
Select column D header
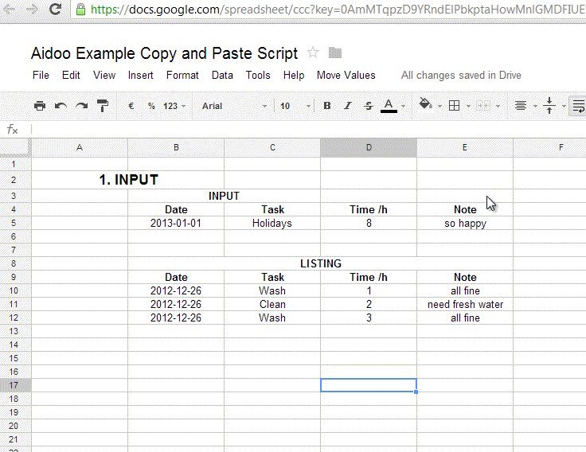(x=369, y=147)
